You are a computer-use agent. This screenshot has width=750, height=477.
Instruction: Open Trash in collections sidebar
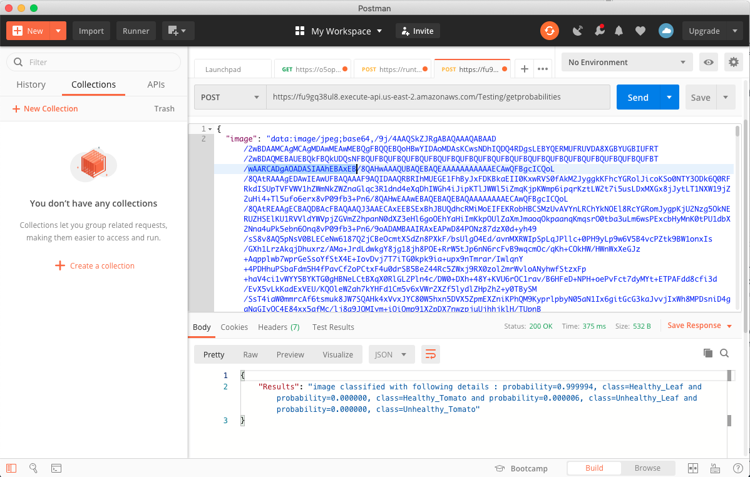(164, 108)
